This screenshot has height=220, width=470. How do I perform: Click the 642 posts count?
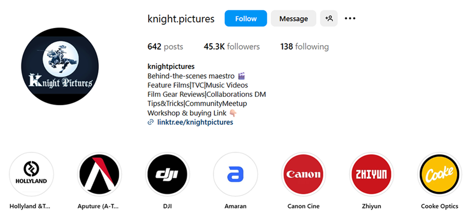165,47
